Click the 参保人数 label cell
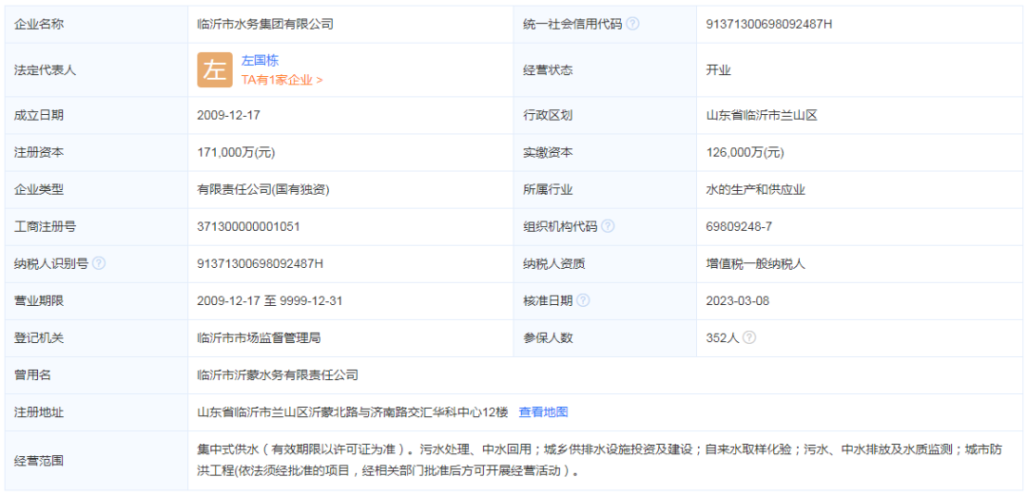The width and height of the screenshot is (1027, 496). click(x=605, y=338)
